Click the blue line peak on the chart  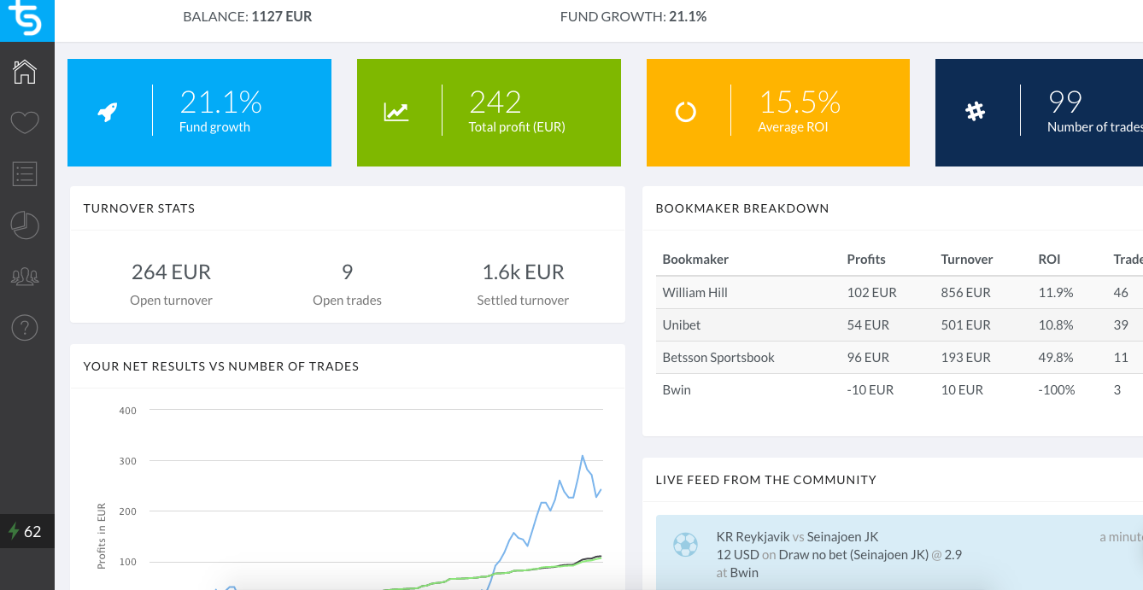583,456
